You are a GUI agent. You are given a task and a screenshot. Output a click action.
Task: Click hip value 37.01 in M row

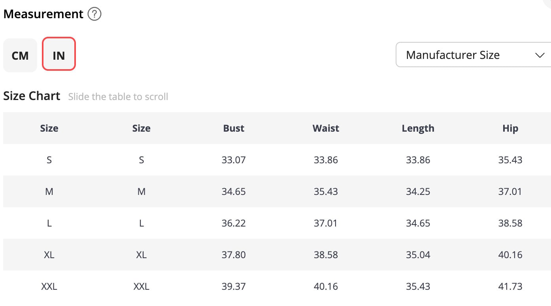(510, 191)
